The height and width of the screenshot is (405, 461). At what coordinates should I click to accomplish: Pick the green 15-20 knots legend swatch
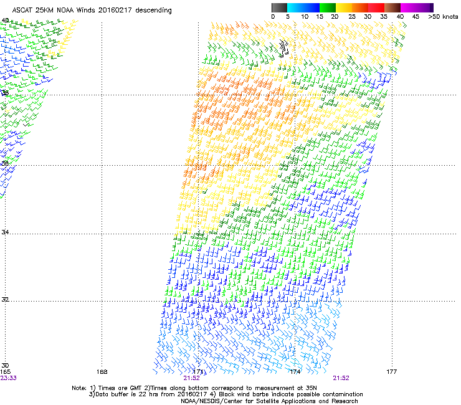[328, 7]
